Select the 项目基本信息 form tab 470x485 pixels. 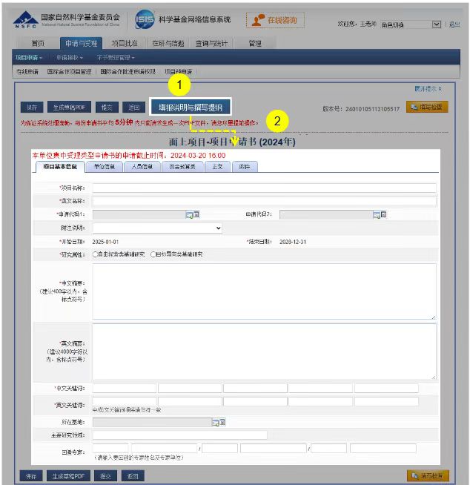point(60,167)
